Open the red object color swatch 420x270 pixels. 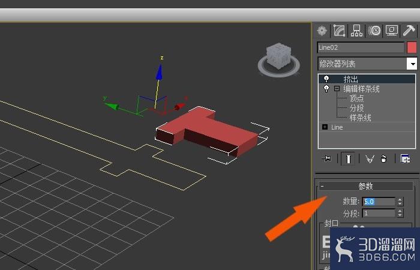412,47
